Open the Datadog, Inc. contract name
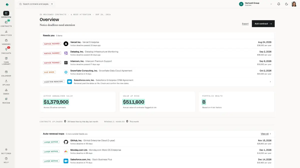300x168 pixels. coord(77,52)
